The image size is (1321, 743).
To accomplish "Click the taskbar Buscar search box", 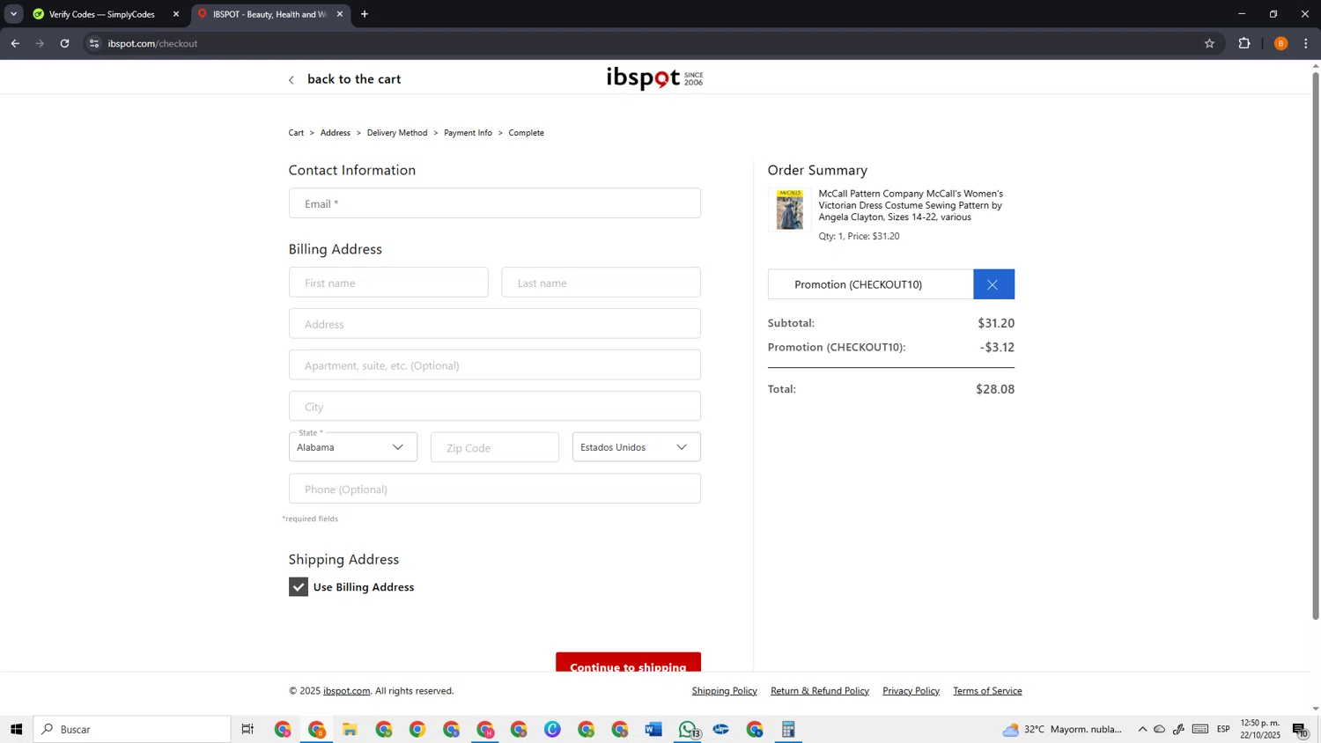I will 132,729.
